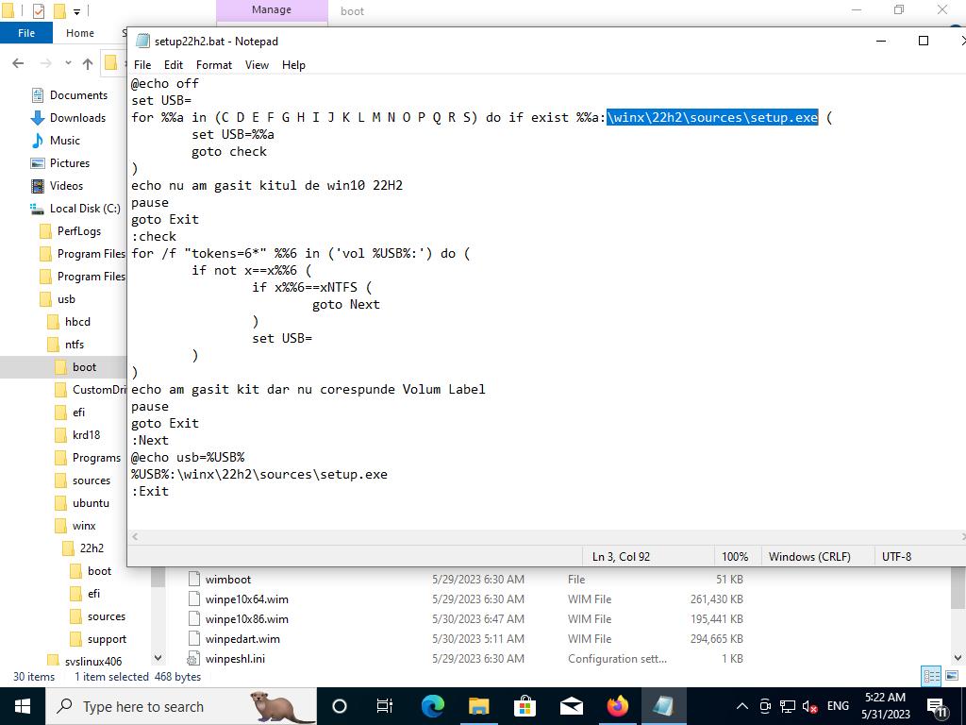The width and height of the screenshot is (966, 725).
Task: Switch to Details view layout
Action: tap(931, 676)
